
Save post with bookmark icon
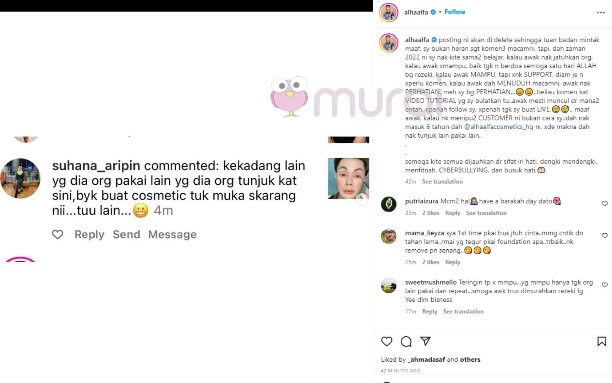[x=602, y=342]
